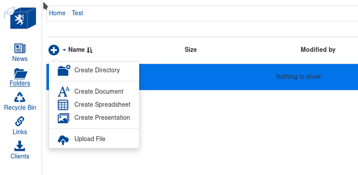358x175 pixels.
Task: Click the sort order icon beside Name
Action: point(89,50)
